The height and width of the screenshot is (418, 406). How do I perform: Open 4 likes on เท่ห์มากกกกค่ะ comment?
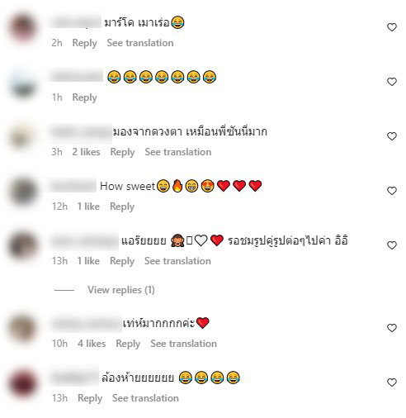pyautogui.click(x=92, y=344)
